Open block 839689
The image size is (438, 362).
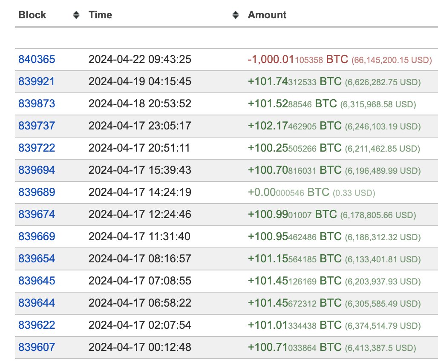[x=36, y=192]
